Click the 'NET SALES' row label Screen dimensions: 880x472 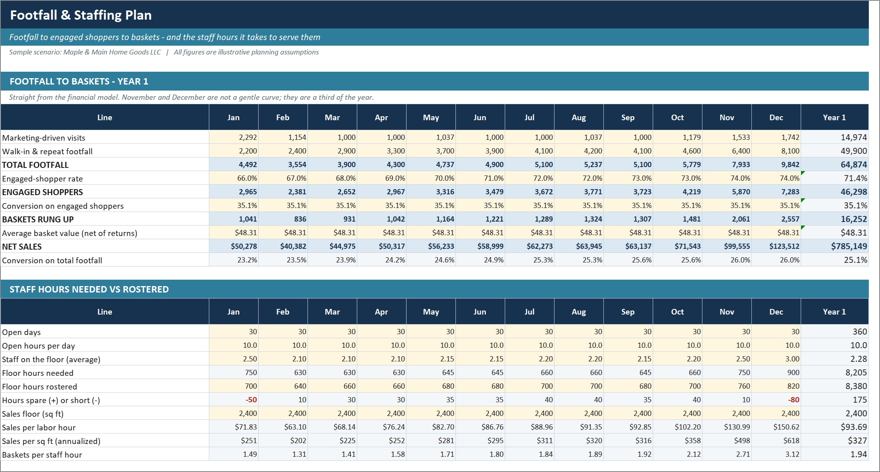tap(22, 247)
